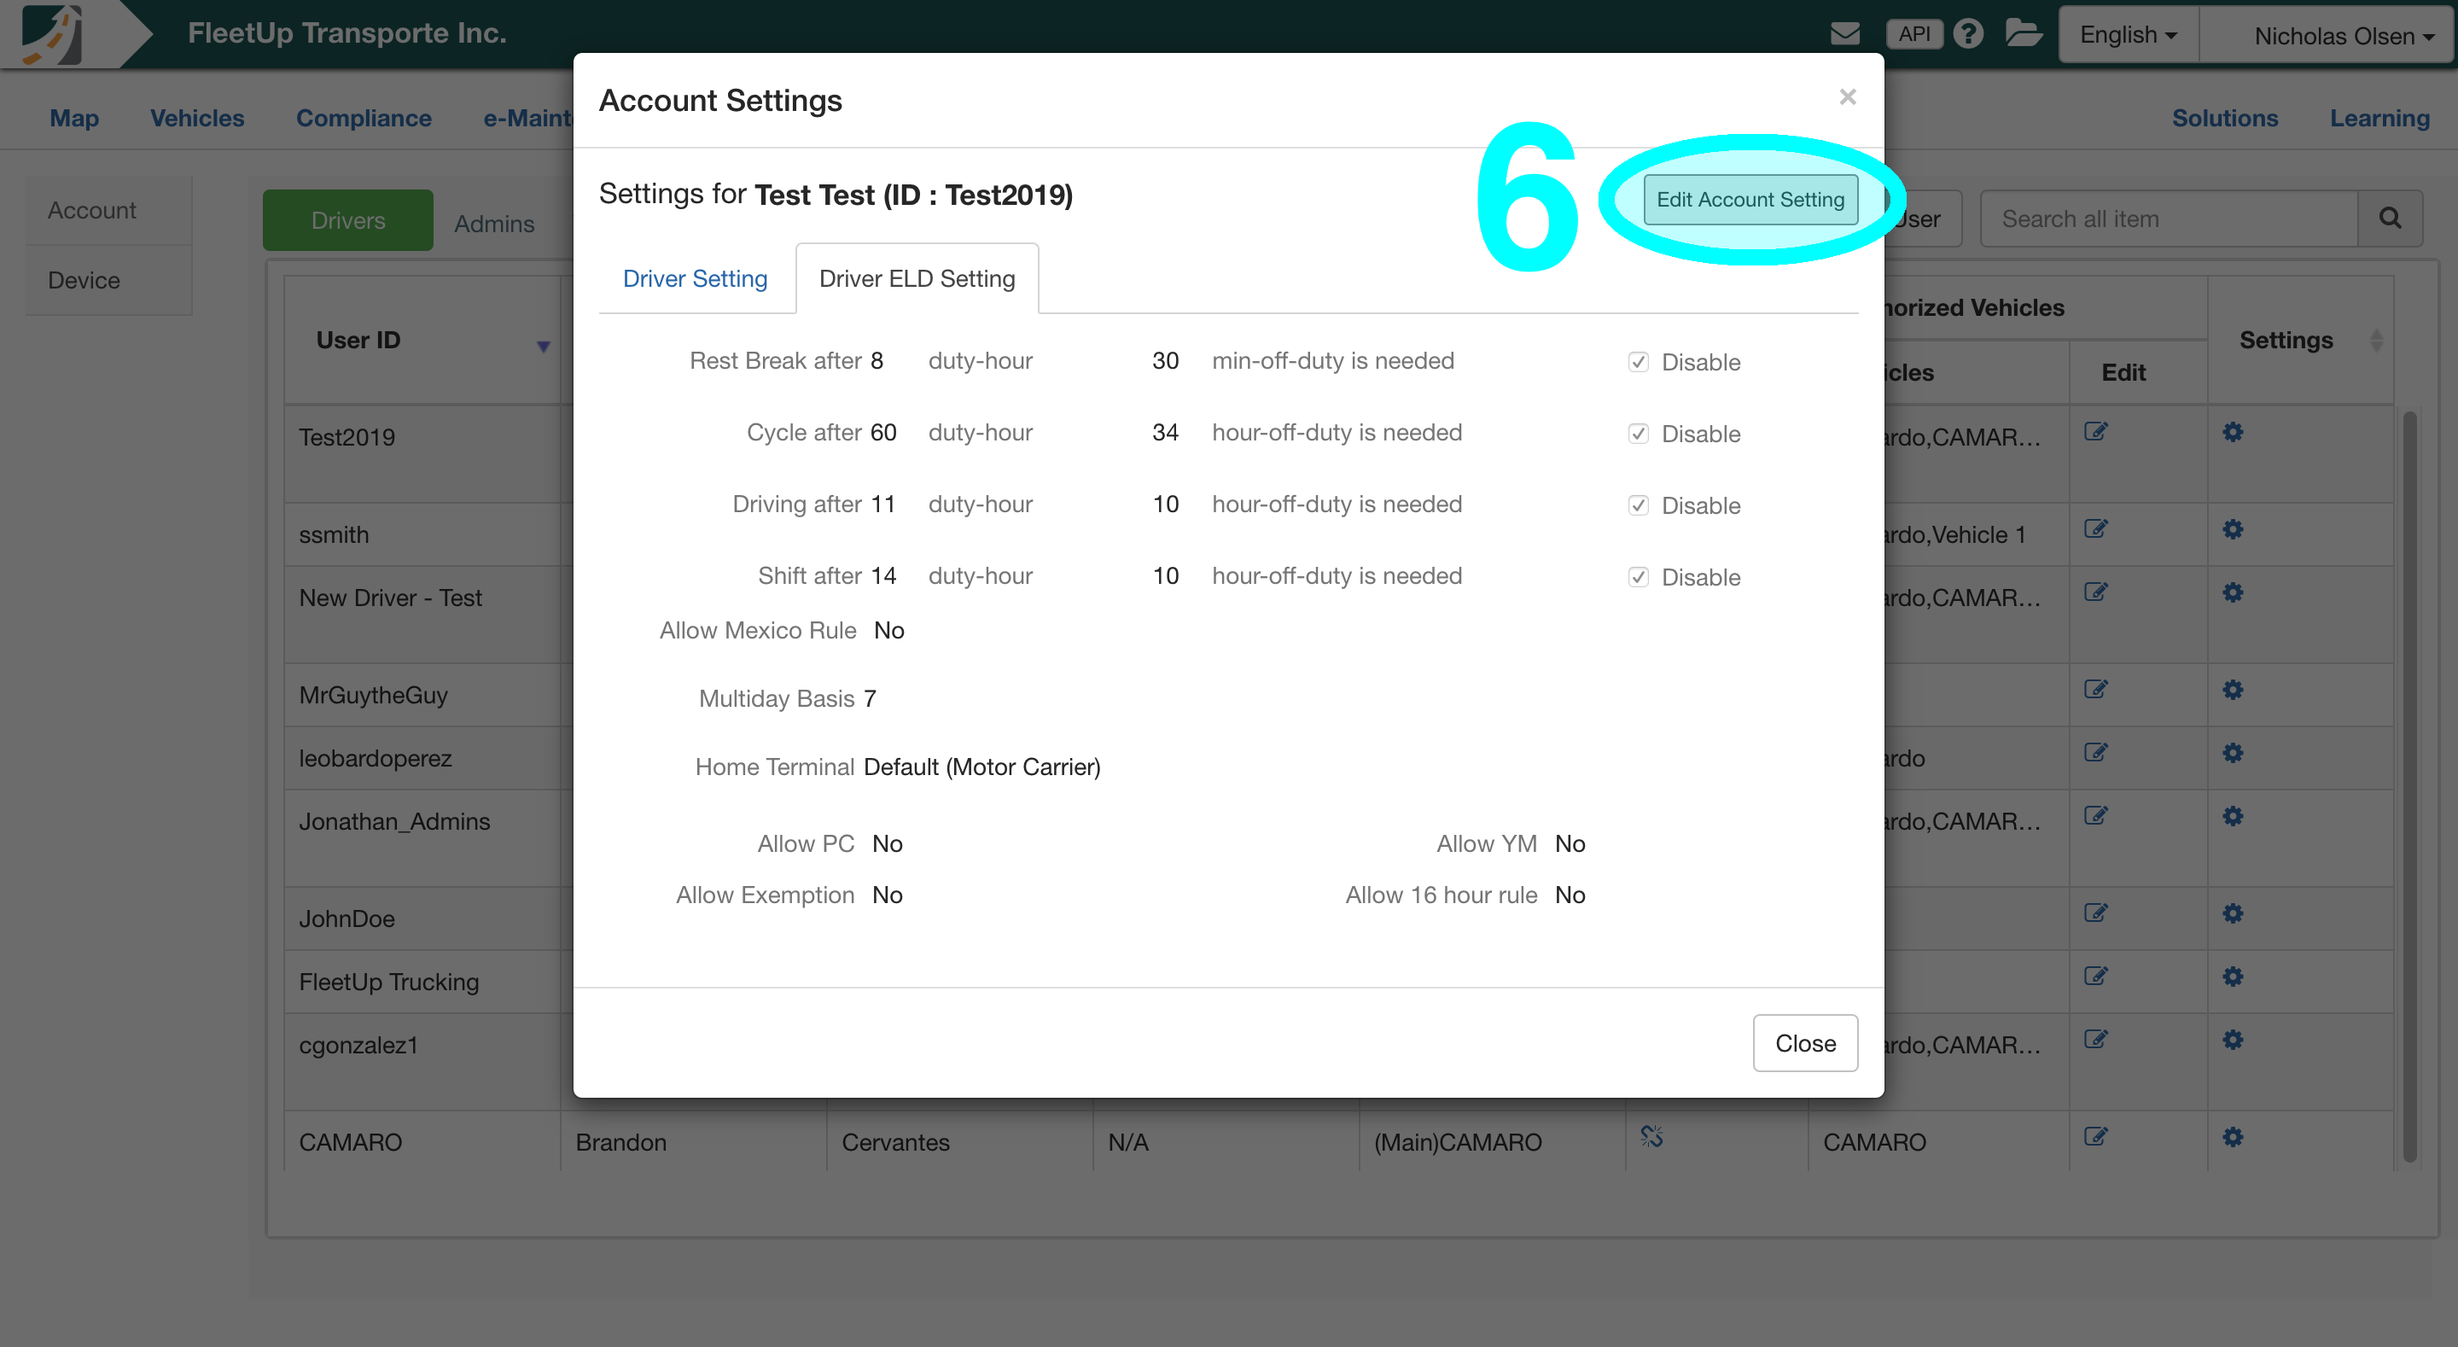Click the (Main)CAMARO vehicle cell
This screenshot has height=1347, width=2458.
(x=1493, y=1142)
